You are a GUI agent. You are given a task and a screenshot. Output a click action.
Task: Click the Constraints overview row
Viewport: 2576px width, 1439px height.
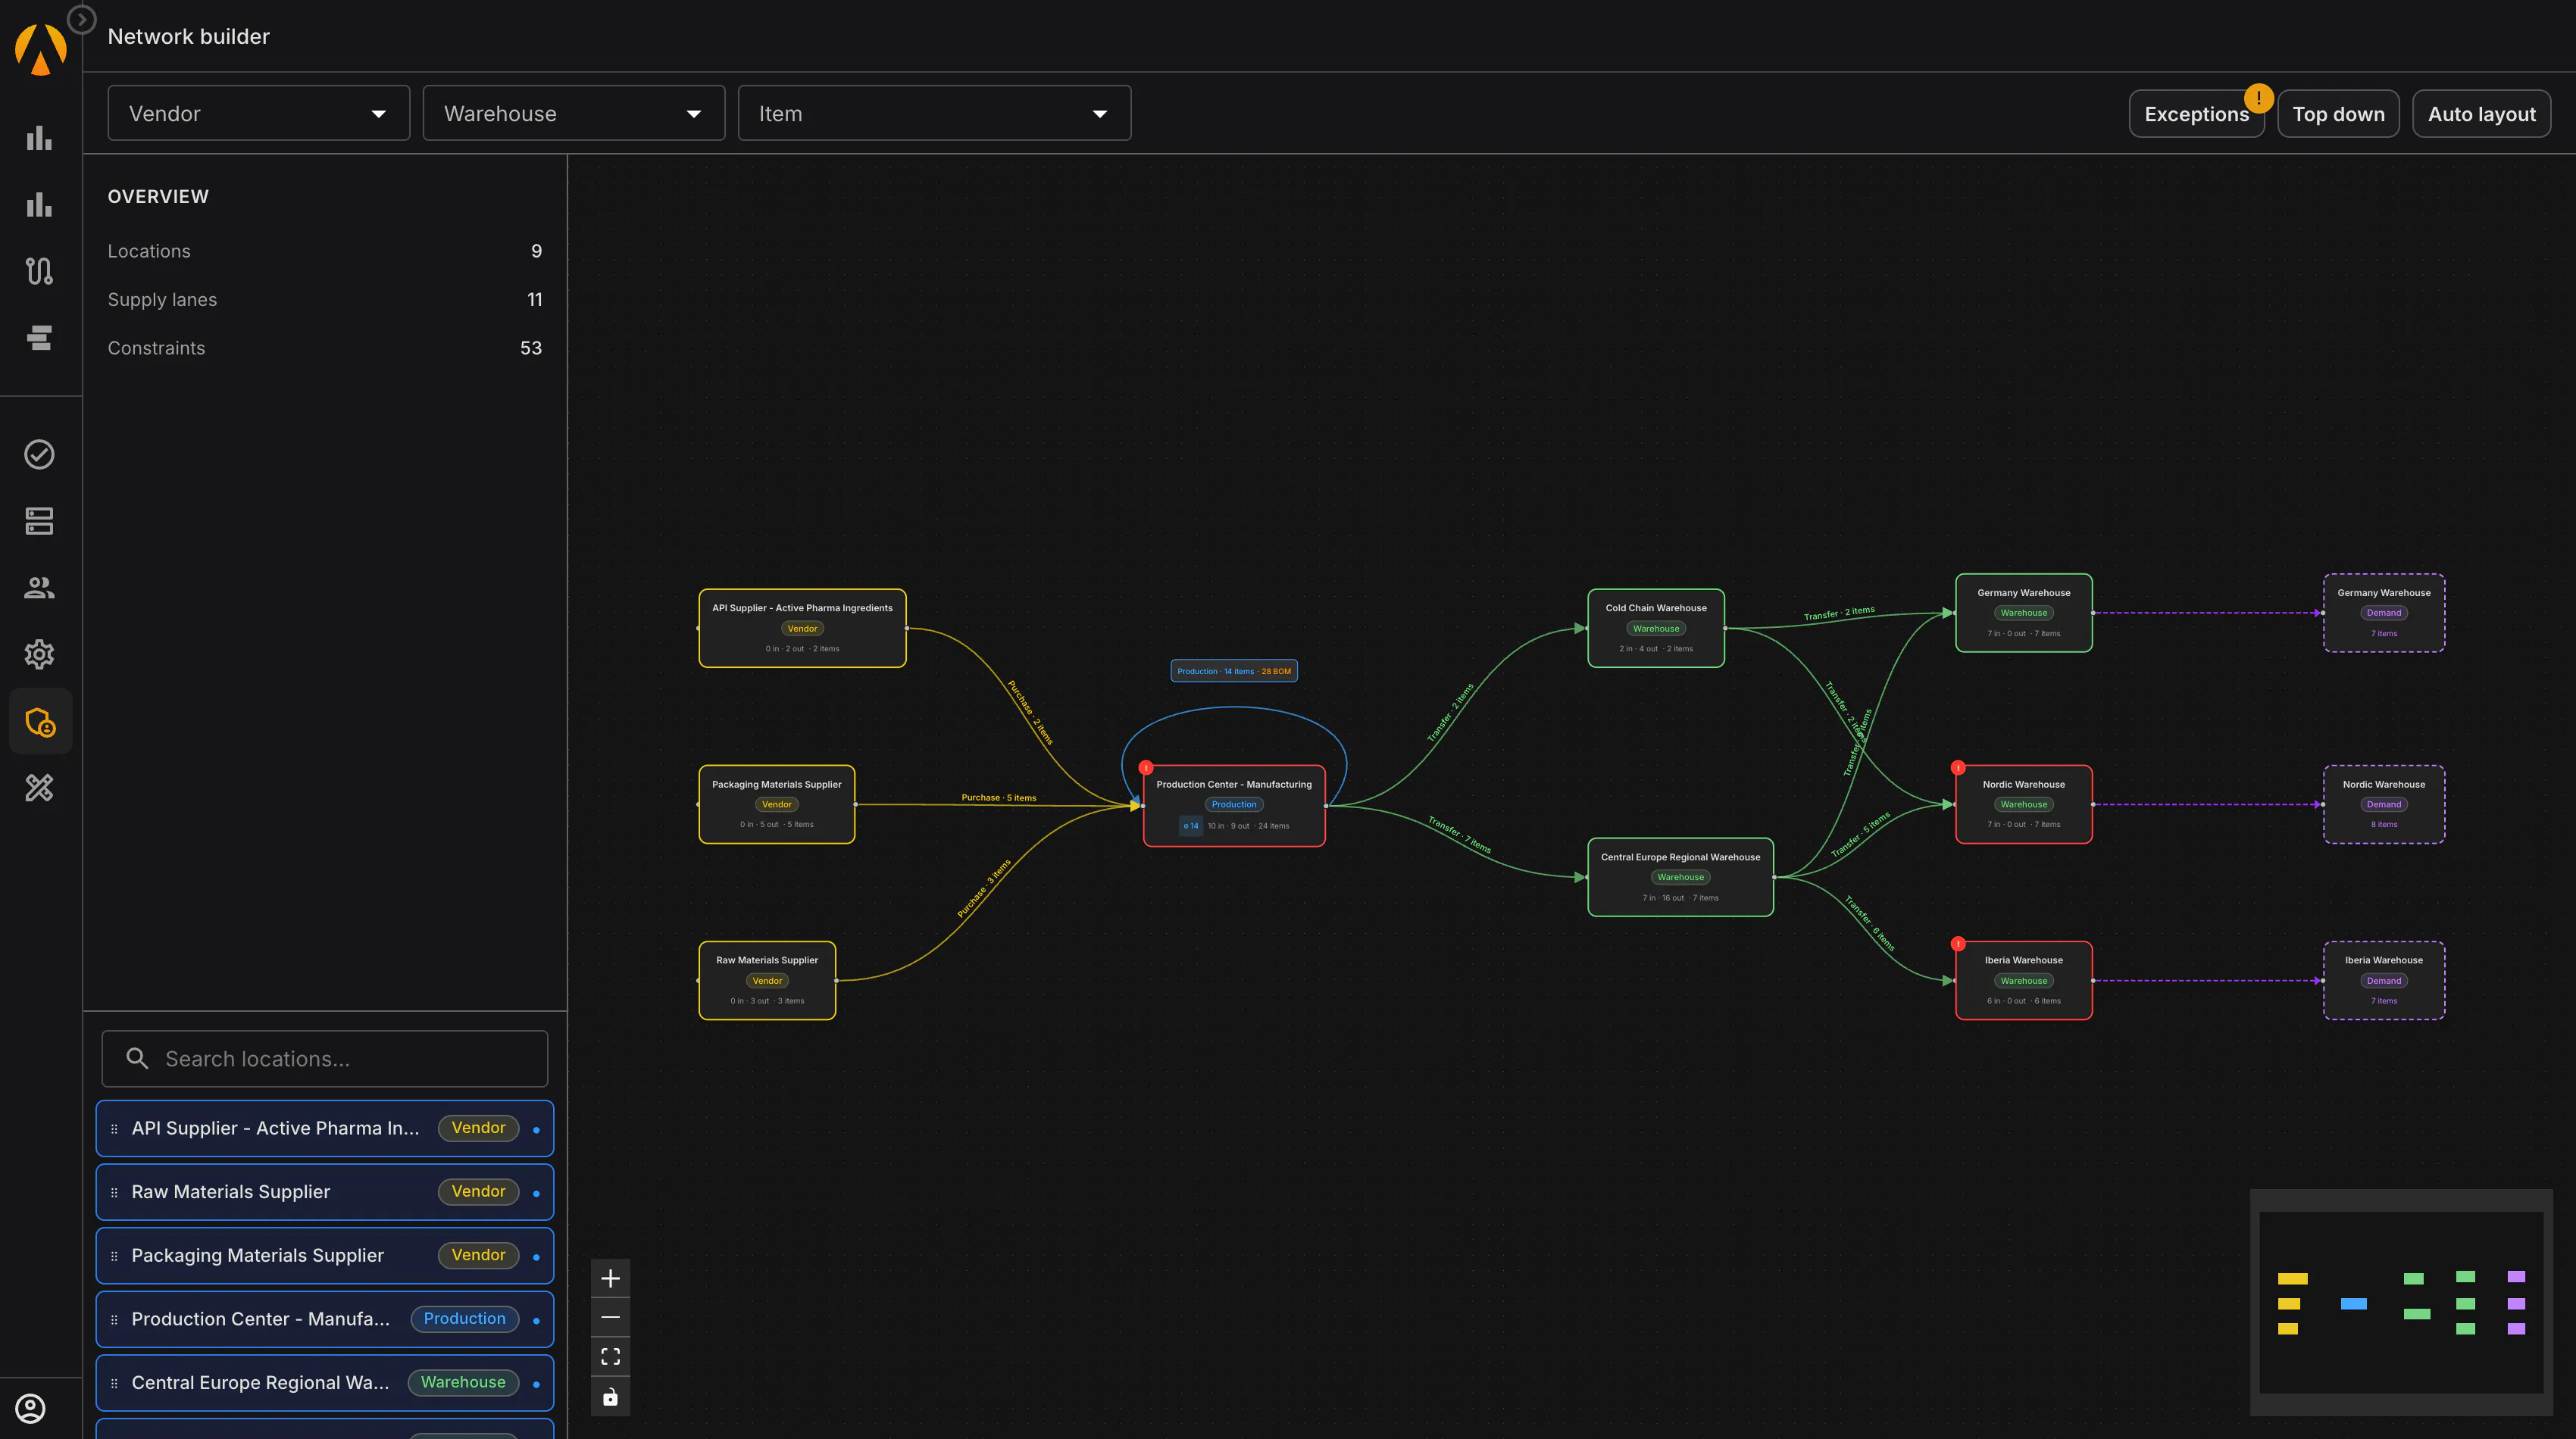pos(325,348)
